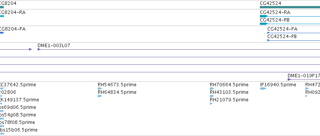Open the DME1-003L07 label
Viewport: 320px width, 136px height.
point(54,46)
